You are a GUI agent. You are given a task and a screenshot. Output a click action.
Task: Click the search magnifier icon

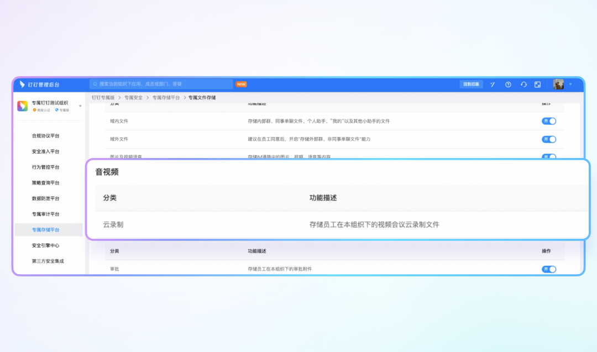point(95,85)
